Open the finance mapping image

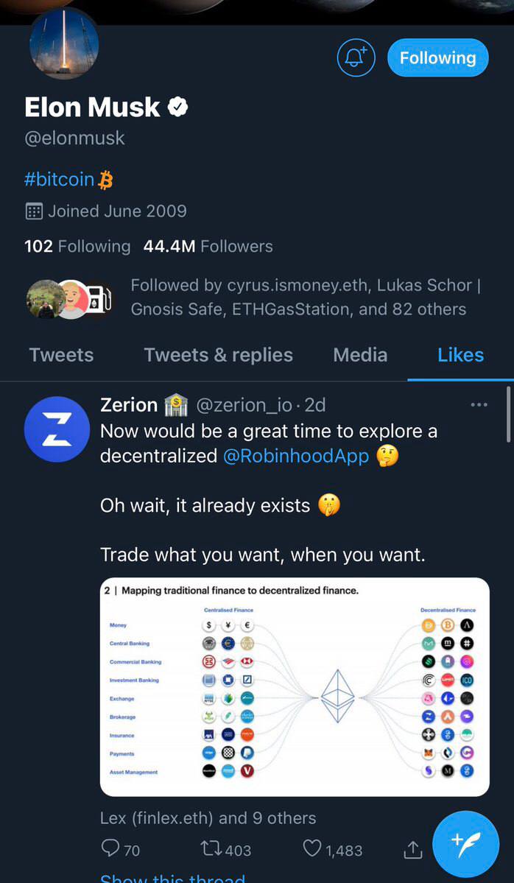[295, 686]
